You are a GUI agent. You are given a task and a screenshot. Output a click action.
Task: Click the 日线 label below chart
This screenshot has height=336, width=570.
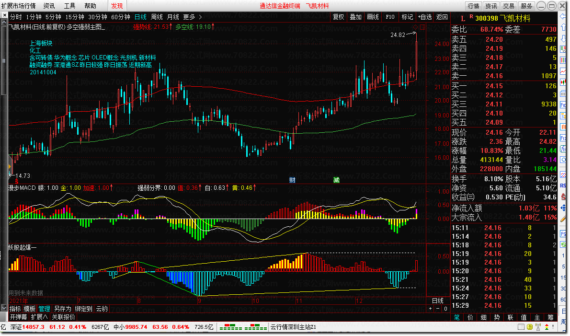[438, 301]
